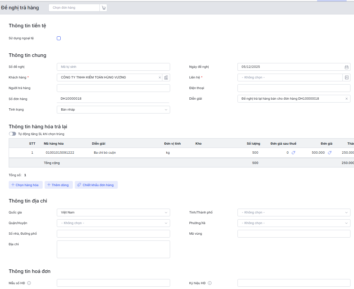Open the calendar icon in Ngày đề nghị
Image resolution: width=354 pixels, height=289 pixels.
[346, 67]
